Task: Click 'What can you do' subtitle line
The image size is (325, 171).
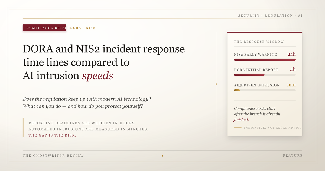Action: 83,106
